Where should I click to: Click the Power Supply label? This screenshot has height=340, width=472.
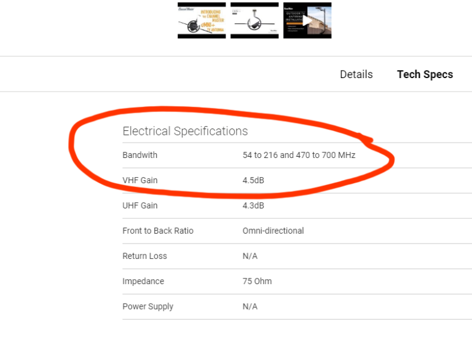point(147,306)
